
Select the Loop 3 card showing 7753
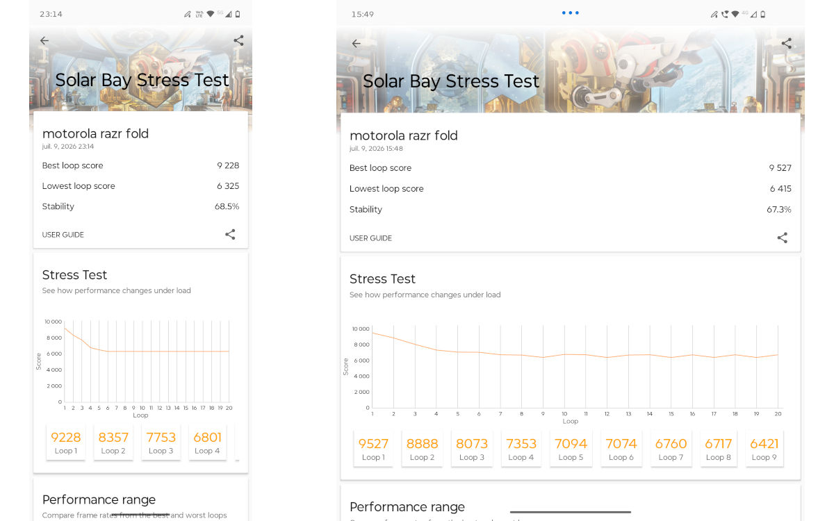[x=161, y=442]
